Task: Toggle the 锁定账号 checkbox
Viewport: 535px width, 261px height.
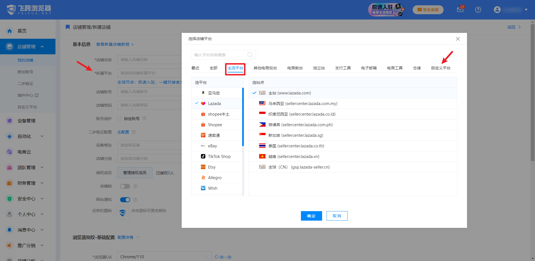Action: point(119,118)
